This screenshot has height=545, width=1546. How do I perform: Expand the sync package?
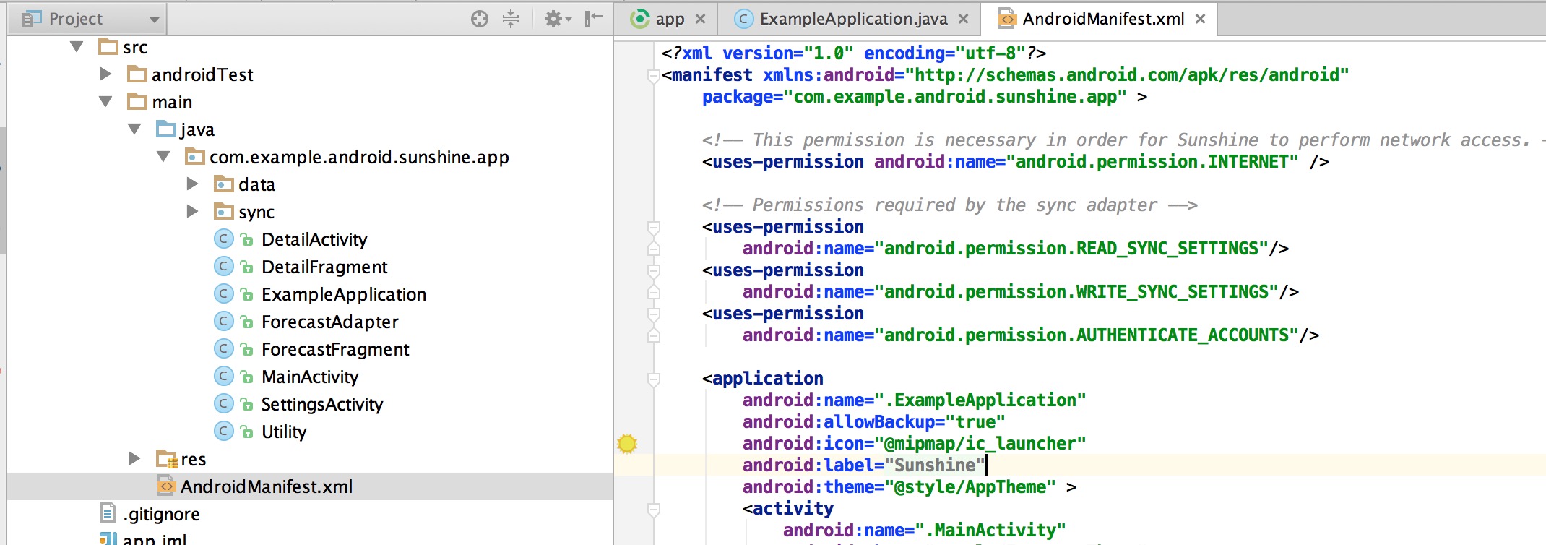click(x=192, y=211)
